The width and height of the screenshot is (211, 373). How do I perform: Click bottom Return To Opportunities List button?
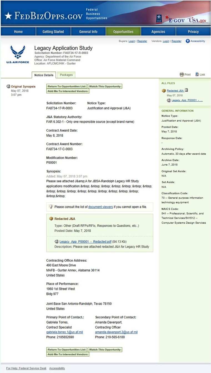(x=67, y=350)
